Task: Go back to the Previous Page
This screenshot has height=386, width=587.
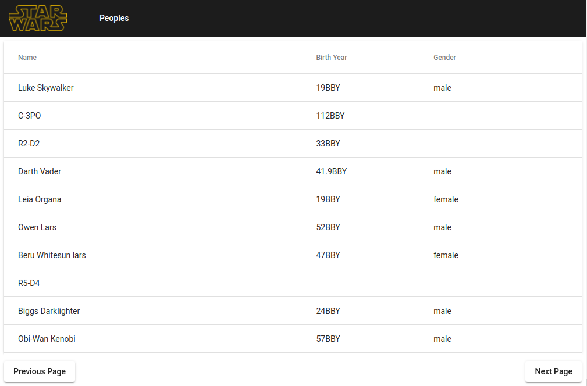Action: point(40,371)
